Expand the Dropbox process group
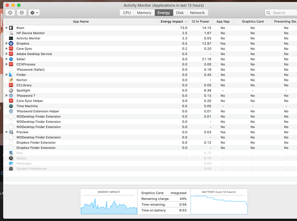 pyautogui.click(x=7, y=43)
